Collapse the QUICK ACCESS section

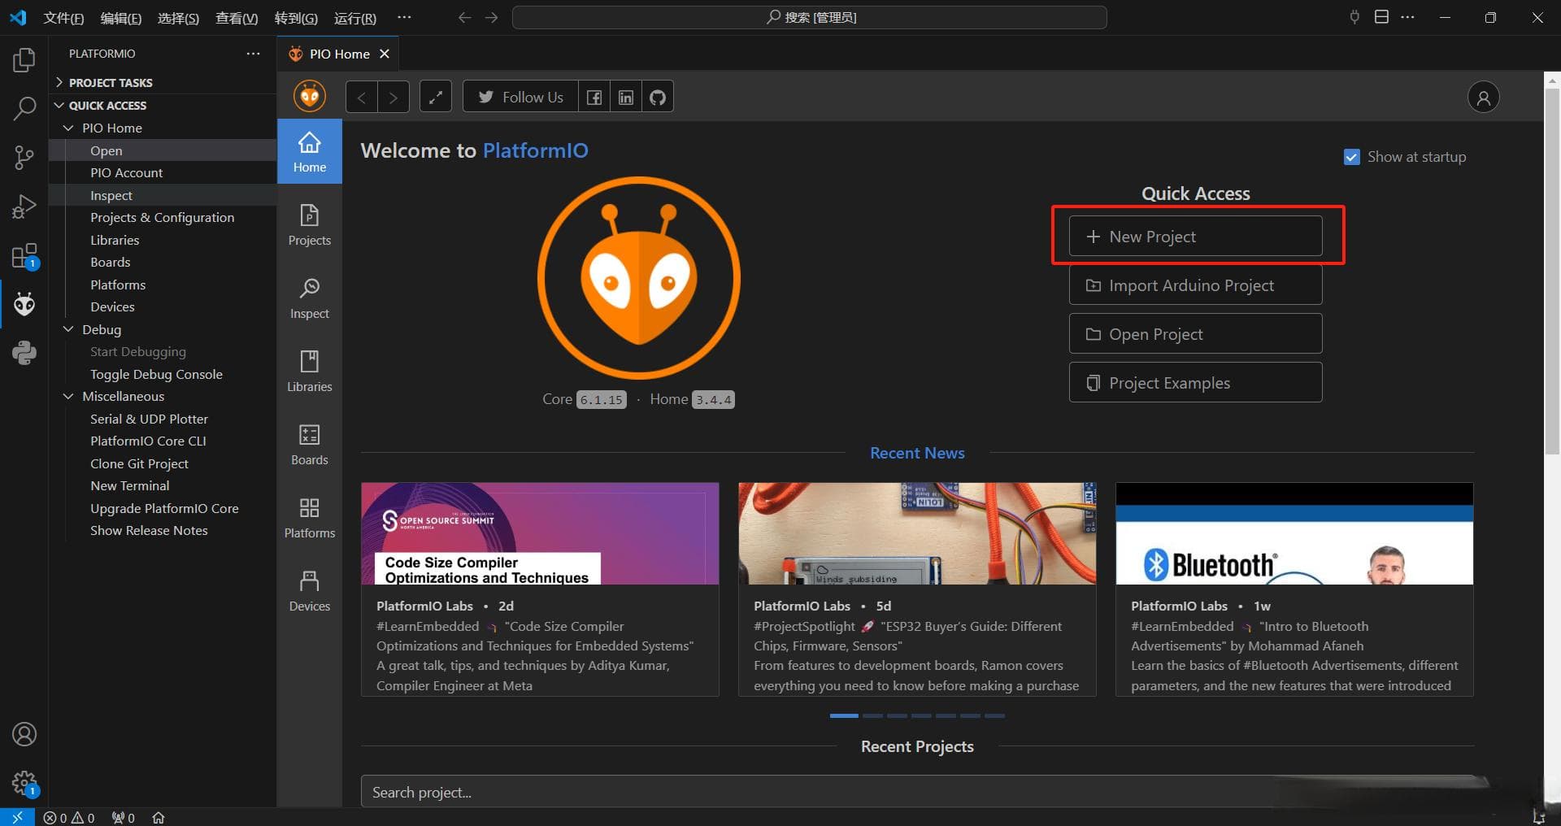tap(163, 105)
